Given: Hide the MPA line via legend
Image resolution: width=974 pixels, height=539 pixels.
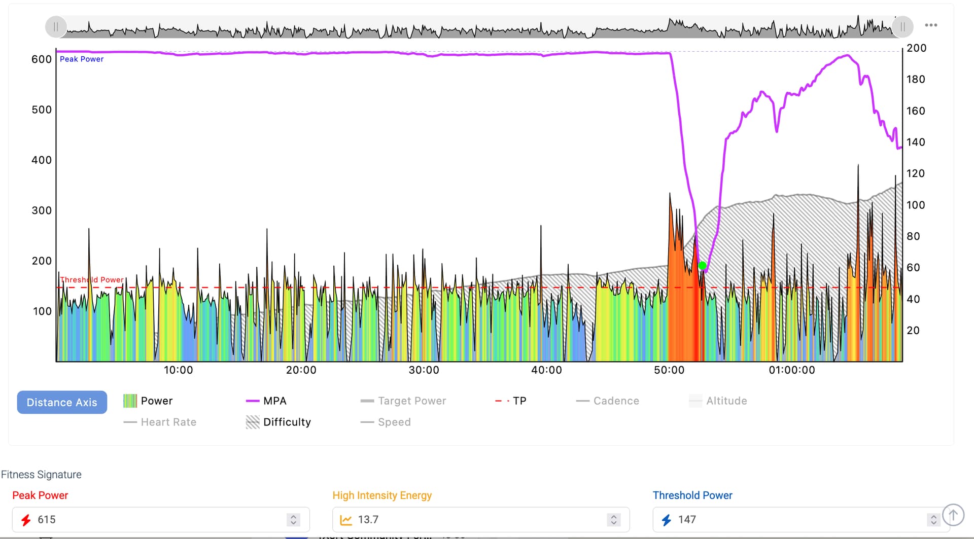Looking at the screenshot, I should click(x=266, y=401).
